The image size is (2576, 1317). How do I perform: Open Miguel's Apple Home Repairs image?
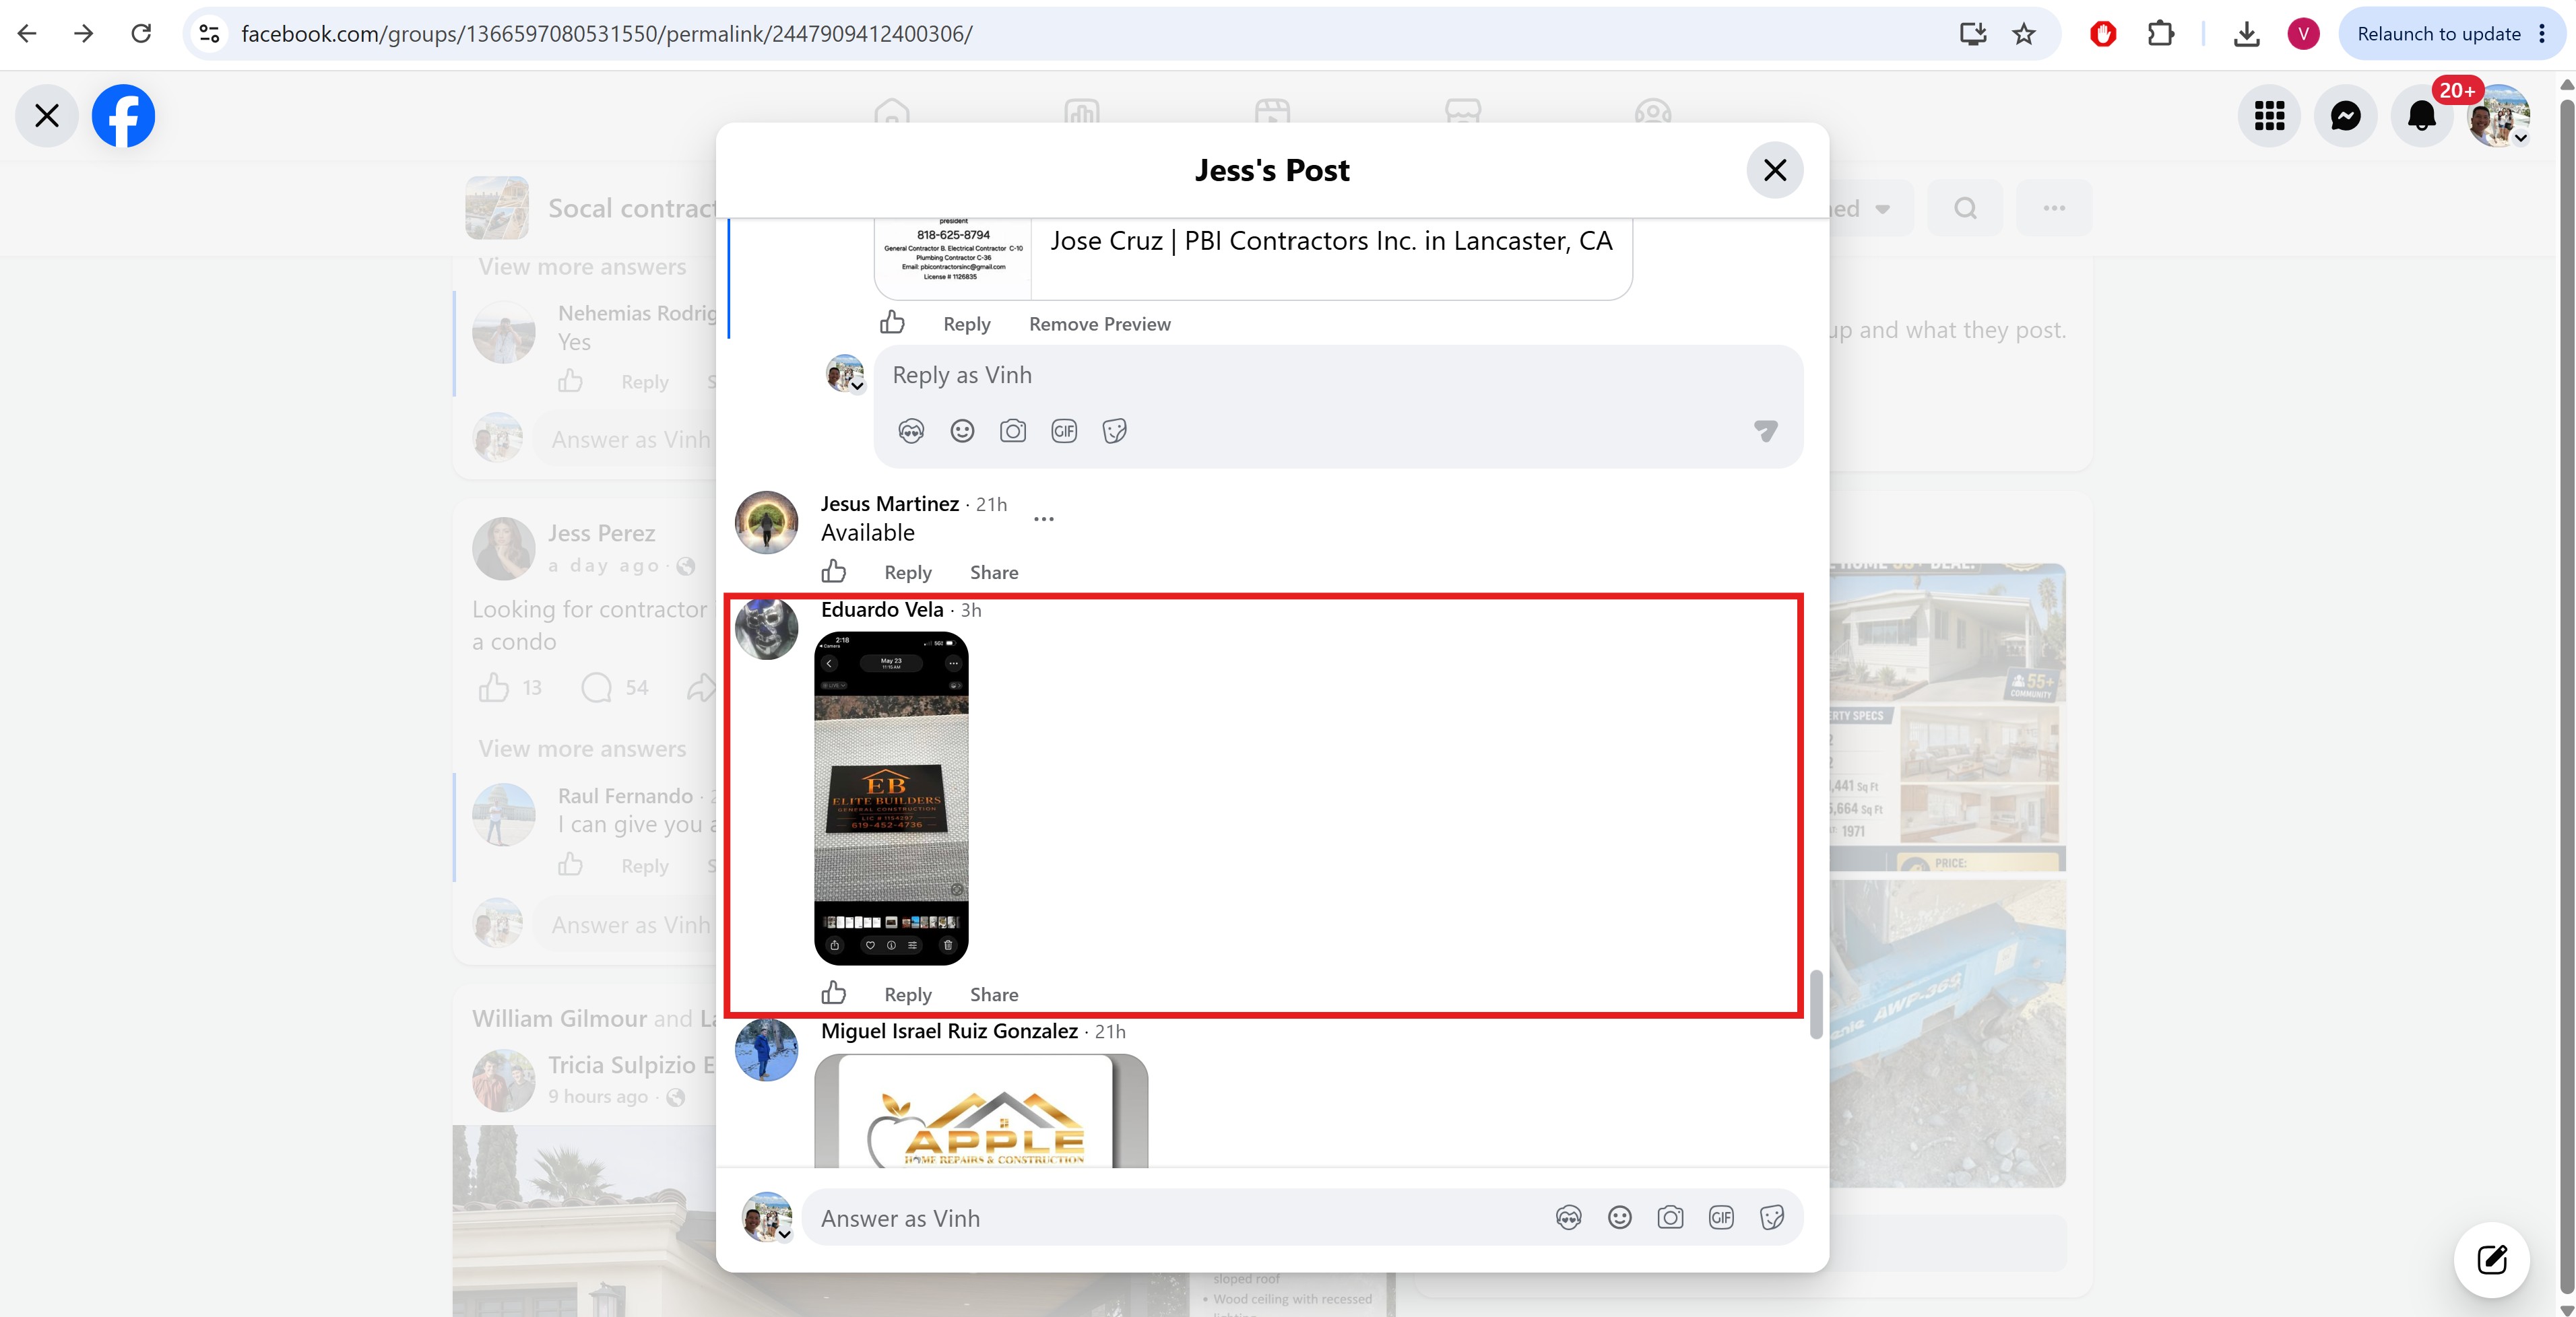[981, 1111]
